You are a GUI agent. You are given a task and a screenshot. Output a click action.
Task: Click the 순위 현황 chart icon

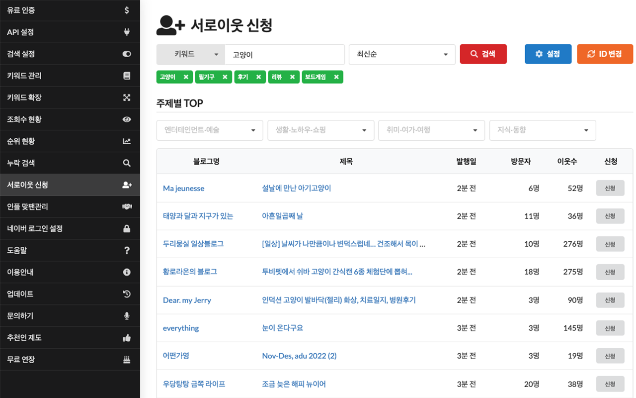click(127, 141)
